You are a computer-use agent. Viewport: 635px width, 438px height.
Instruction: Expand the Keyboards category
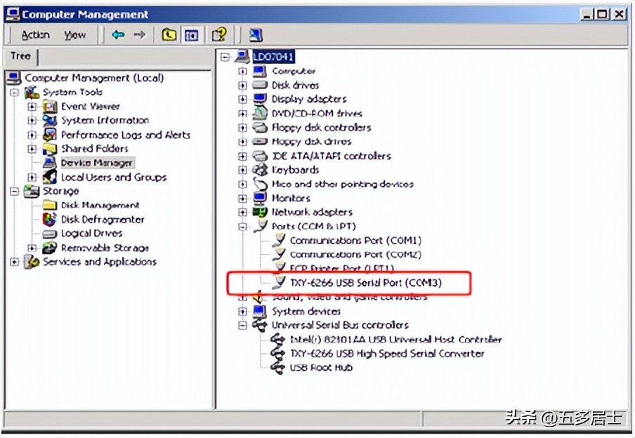[242, 170]
